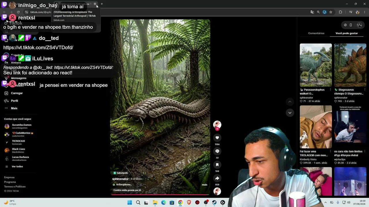Open the Parasaurolophus walkeri video thumbnail
Viewport: 369px width, 207px height.
[316, 65]
